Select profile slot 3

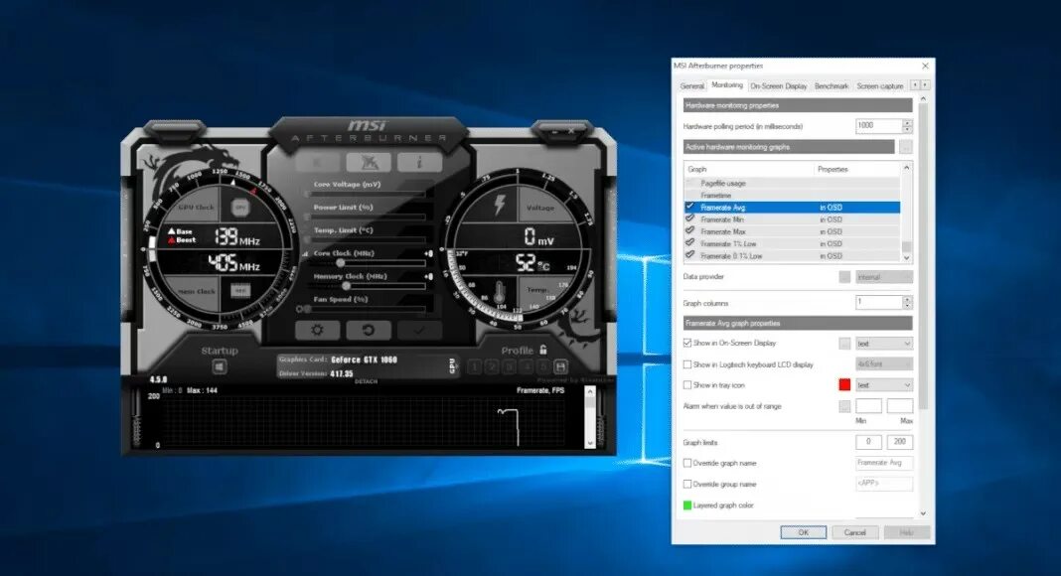[x=509, y=366]
